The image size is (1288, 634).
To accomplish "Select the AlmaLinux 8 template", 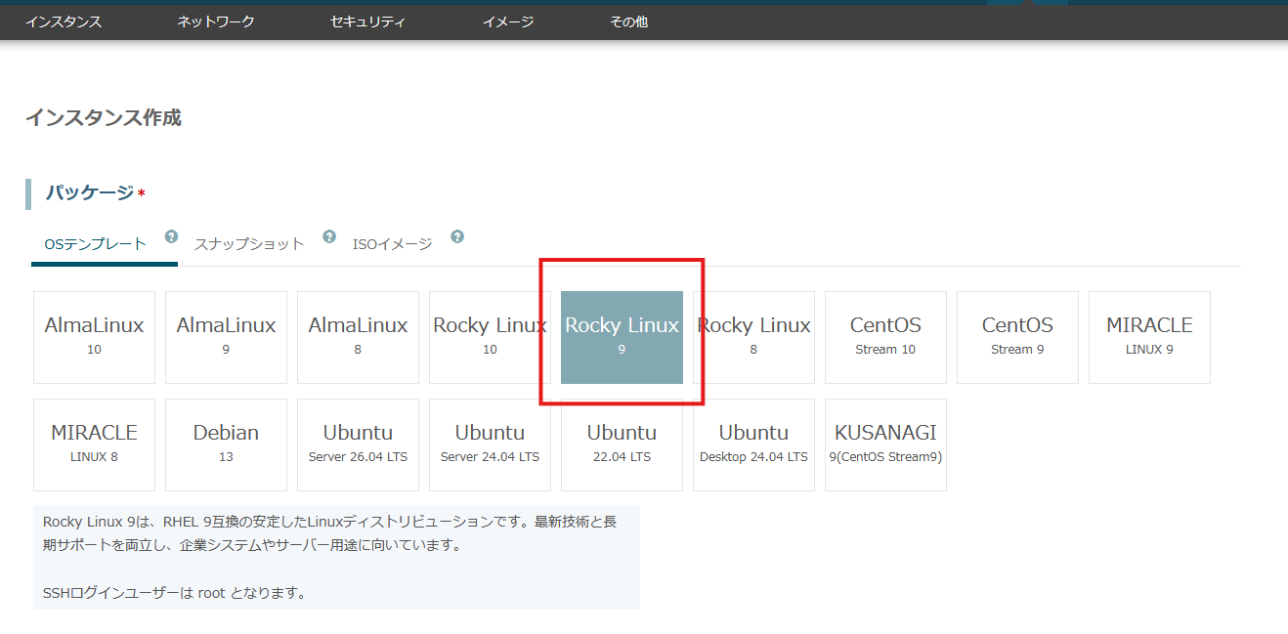I will tap(358, 337).
